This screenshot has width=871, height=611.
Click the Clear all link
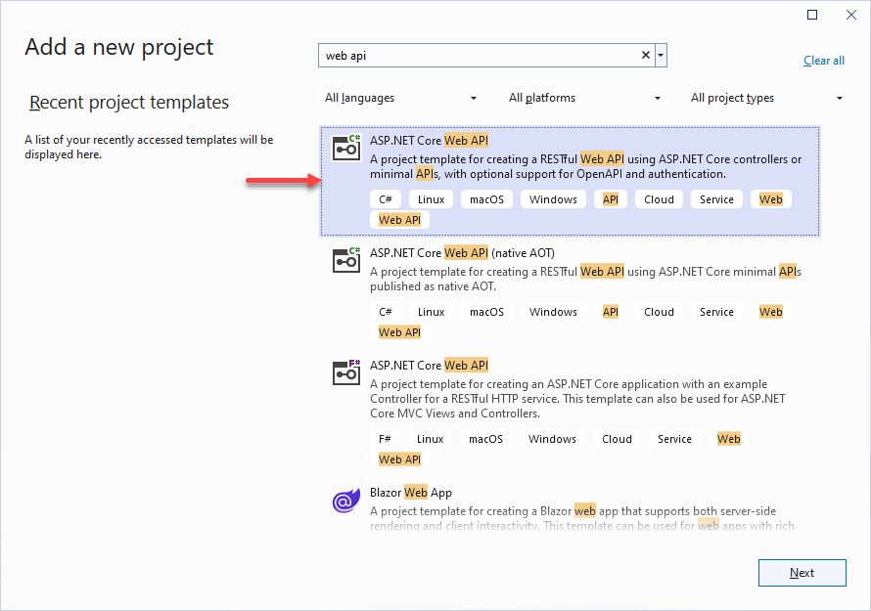[823, 61]
